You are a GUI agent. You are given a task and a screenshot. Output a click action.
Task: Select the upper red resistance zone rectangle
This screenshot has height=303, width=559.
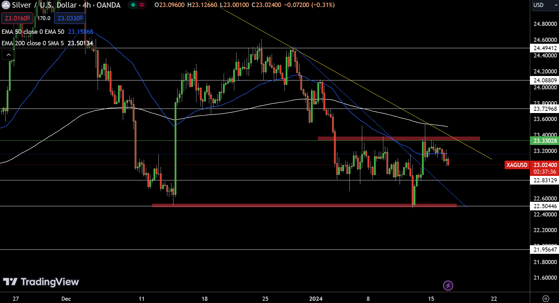pos(399,138)
